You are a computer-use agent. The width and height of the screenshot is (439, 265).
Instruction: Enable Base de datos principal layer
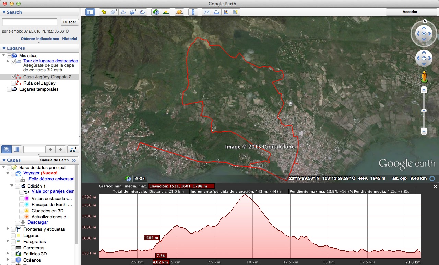tap(9, 168)
